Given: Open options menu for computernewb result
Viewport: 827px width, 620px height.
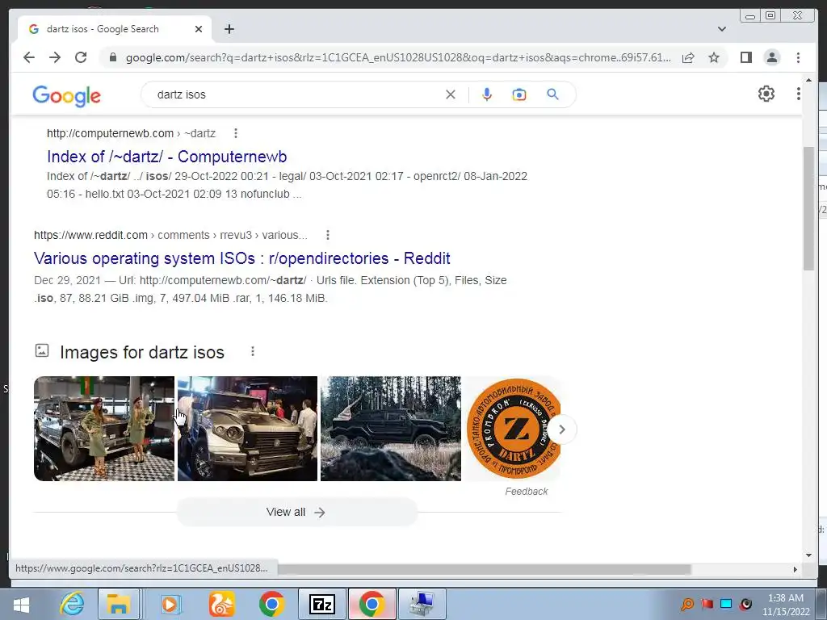Looking at the screenshot, I should 236,133.
